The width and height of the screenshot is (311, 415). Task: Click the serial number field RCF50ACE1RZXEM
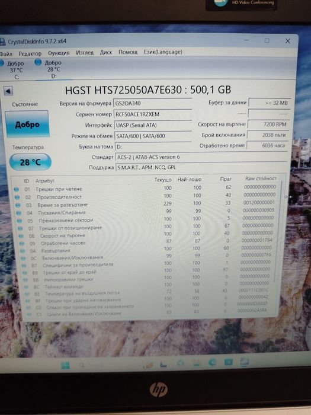[x=153, y=114]
